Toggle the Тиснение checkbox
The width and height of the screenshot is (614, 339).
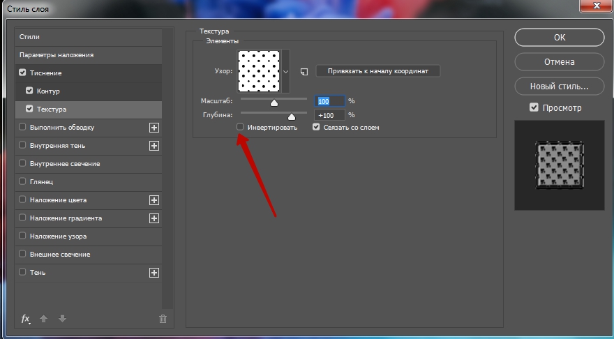(x=22, y=73)
